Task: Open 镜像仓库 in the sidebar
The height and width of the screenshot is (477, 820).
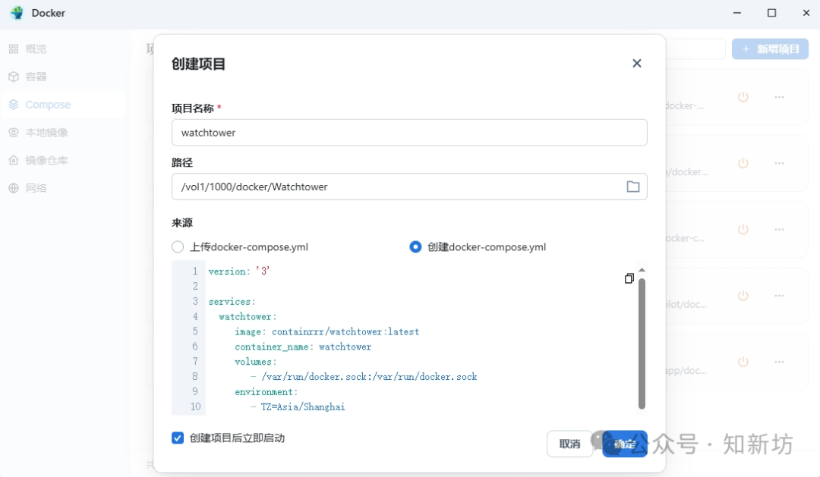Action: tap(63, 161)
